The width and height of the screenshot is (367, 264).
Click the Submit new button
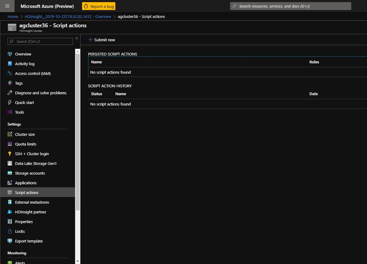click(x=102, y=40)
